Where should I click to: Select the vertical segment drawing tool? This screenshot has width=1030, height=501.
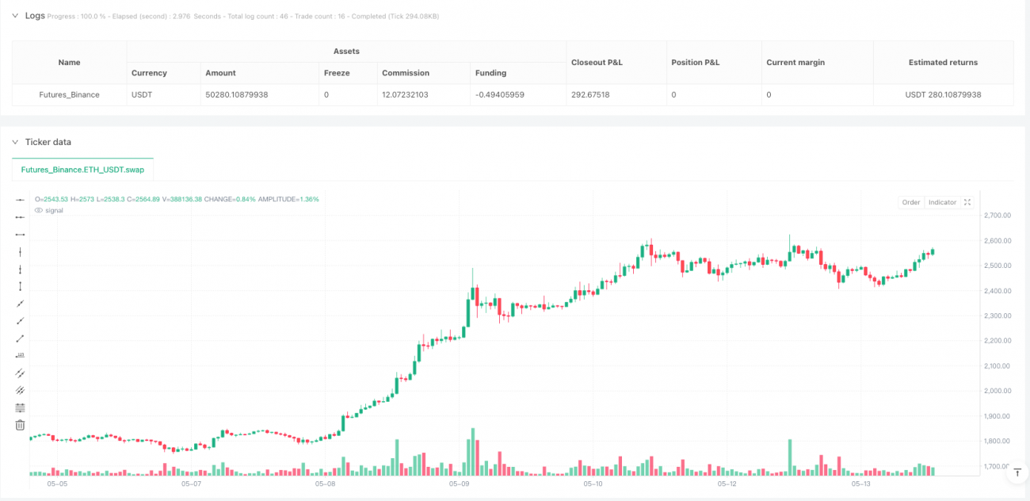pyautogui.click(x=21, y=286)
